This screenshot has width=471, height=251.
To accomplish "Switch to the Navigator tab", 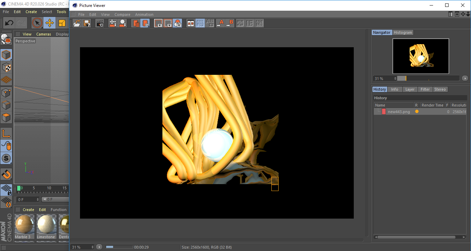I will (382, 32).
